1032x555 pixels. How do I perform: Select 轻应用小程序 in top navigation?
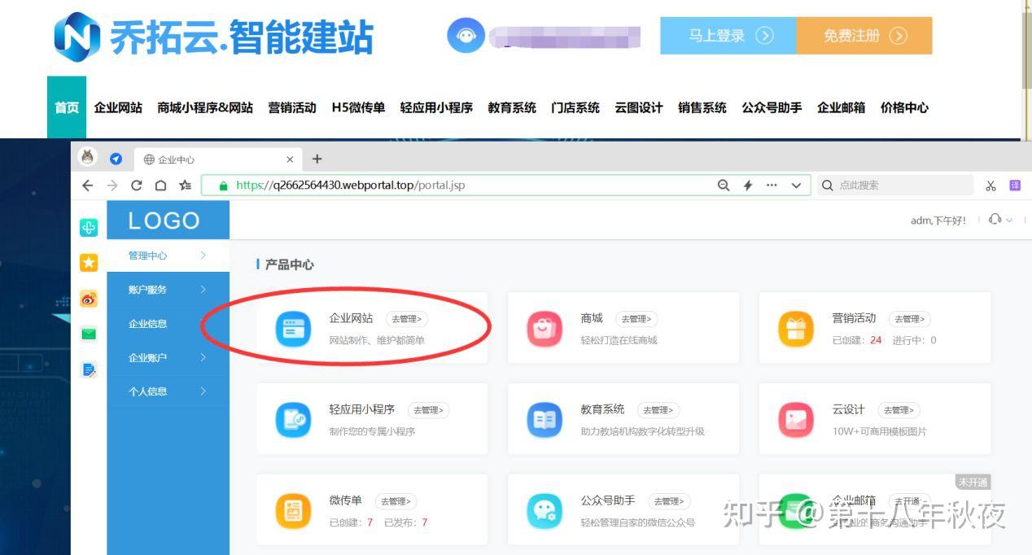pos(436,107)
